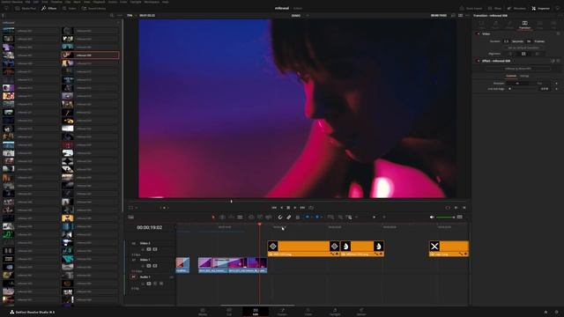This screenshot has height=317, width=564.
Task: Open the Metadata panel
Action: pos(516,8)
